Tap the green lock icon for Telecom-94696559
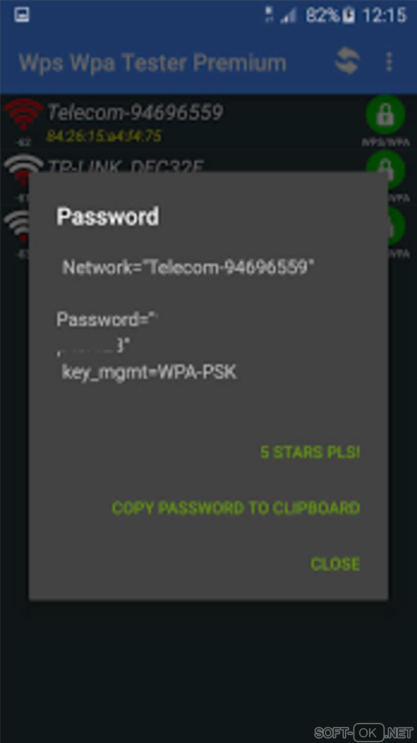 (x=385, y=115)
